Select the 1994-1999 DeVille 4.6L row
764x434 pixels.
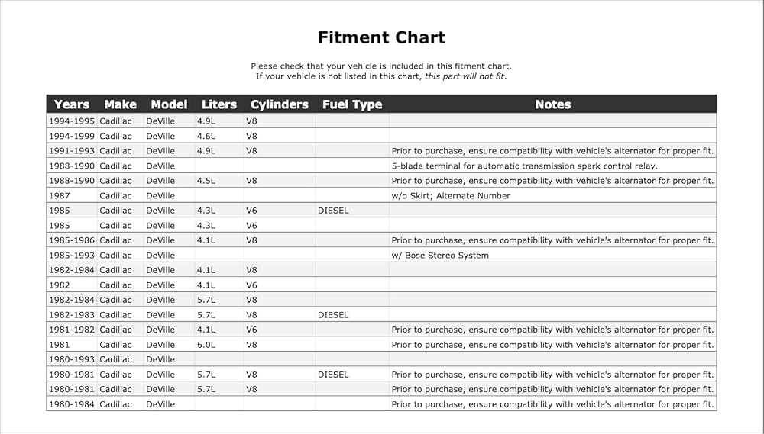click(x=381, y=137)
